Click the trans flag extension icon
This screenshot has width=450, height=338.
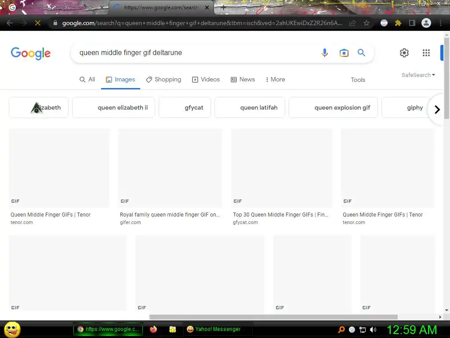click(x=384, y=23)
